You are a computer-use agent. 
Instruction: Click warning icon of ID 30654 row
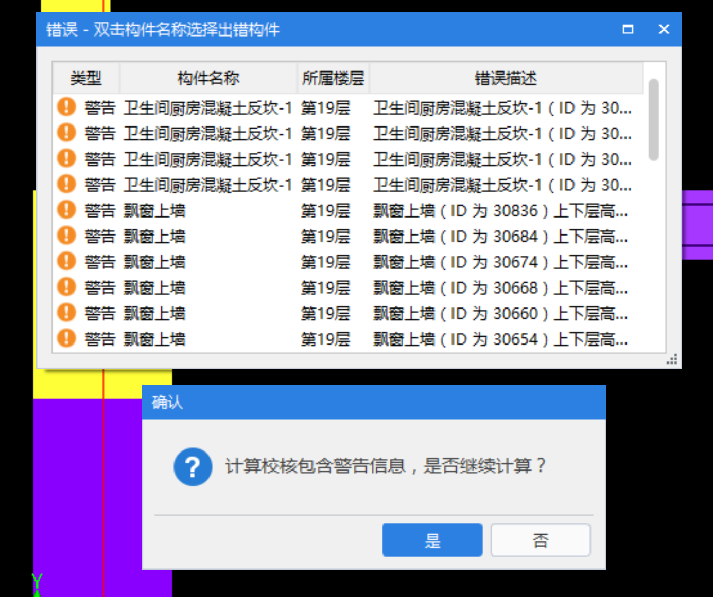pyautogui.click(x=66, y=338)
